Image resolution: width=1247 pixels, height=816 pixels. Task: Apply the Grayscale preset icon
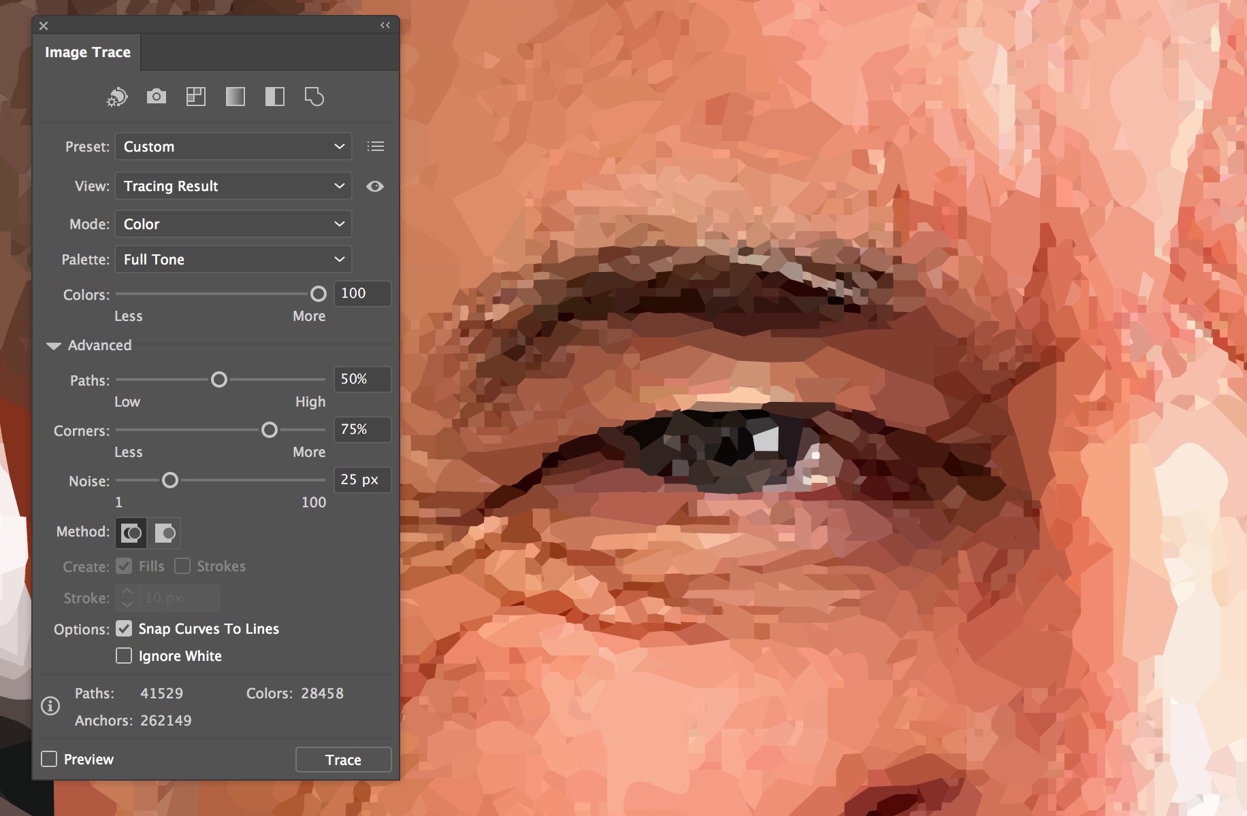[236, 97]
